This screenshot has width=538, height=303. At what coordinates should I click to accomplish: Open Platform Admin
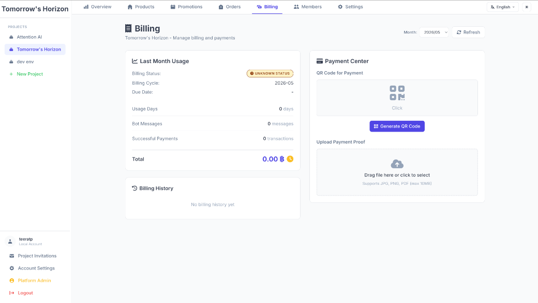tap(35, 280)
